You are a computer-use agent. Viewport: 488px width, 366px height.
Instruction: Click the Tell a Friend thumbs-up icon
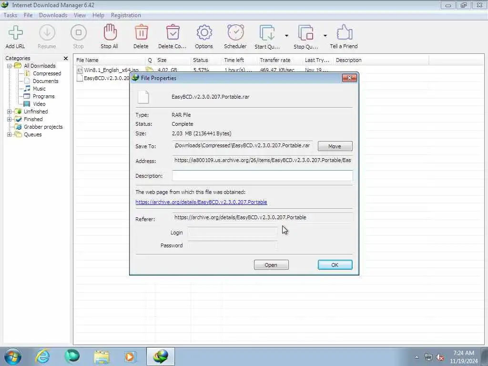pos(344,33)
